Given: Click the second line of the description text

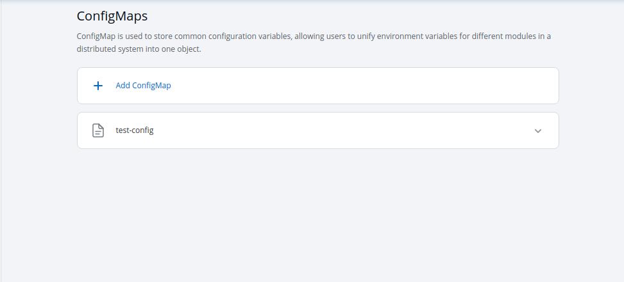Looking at the screenshot, I should 139,49.
